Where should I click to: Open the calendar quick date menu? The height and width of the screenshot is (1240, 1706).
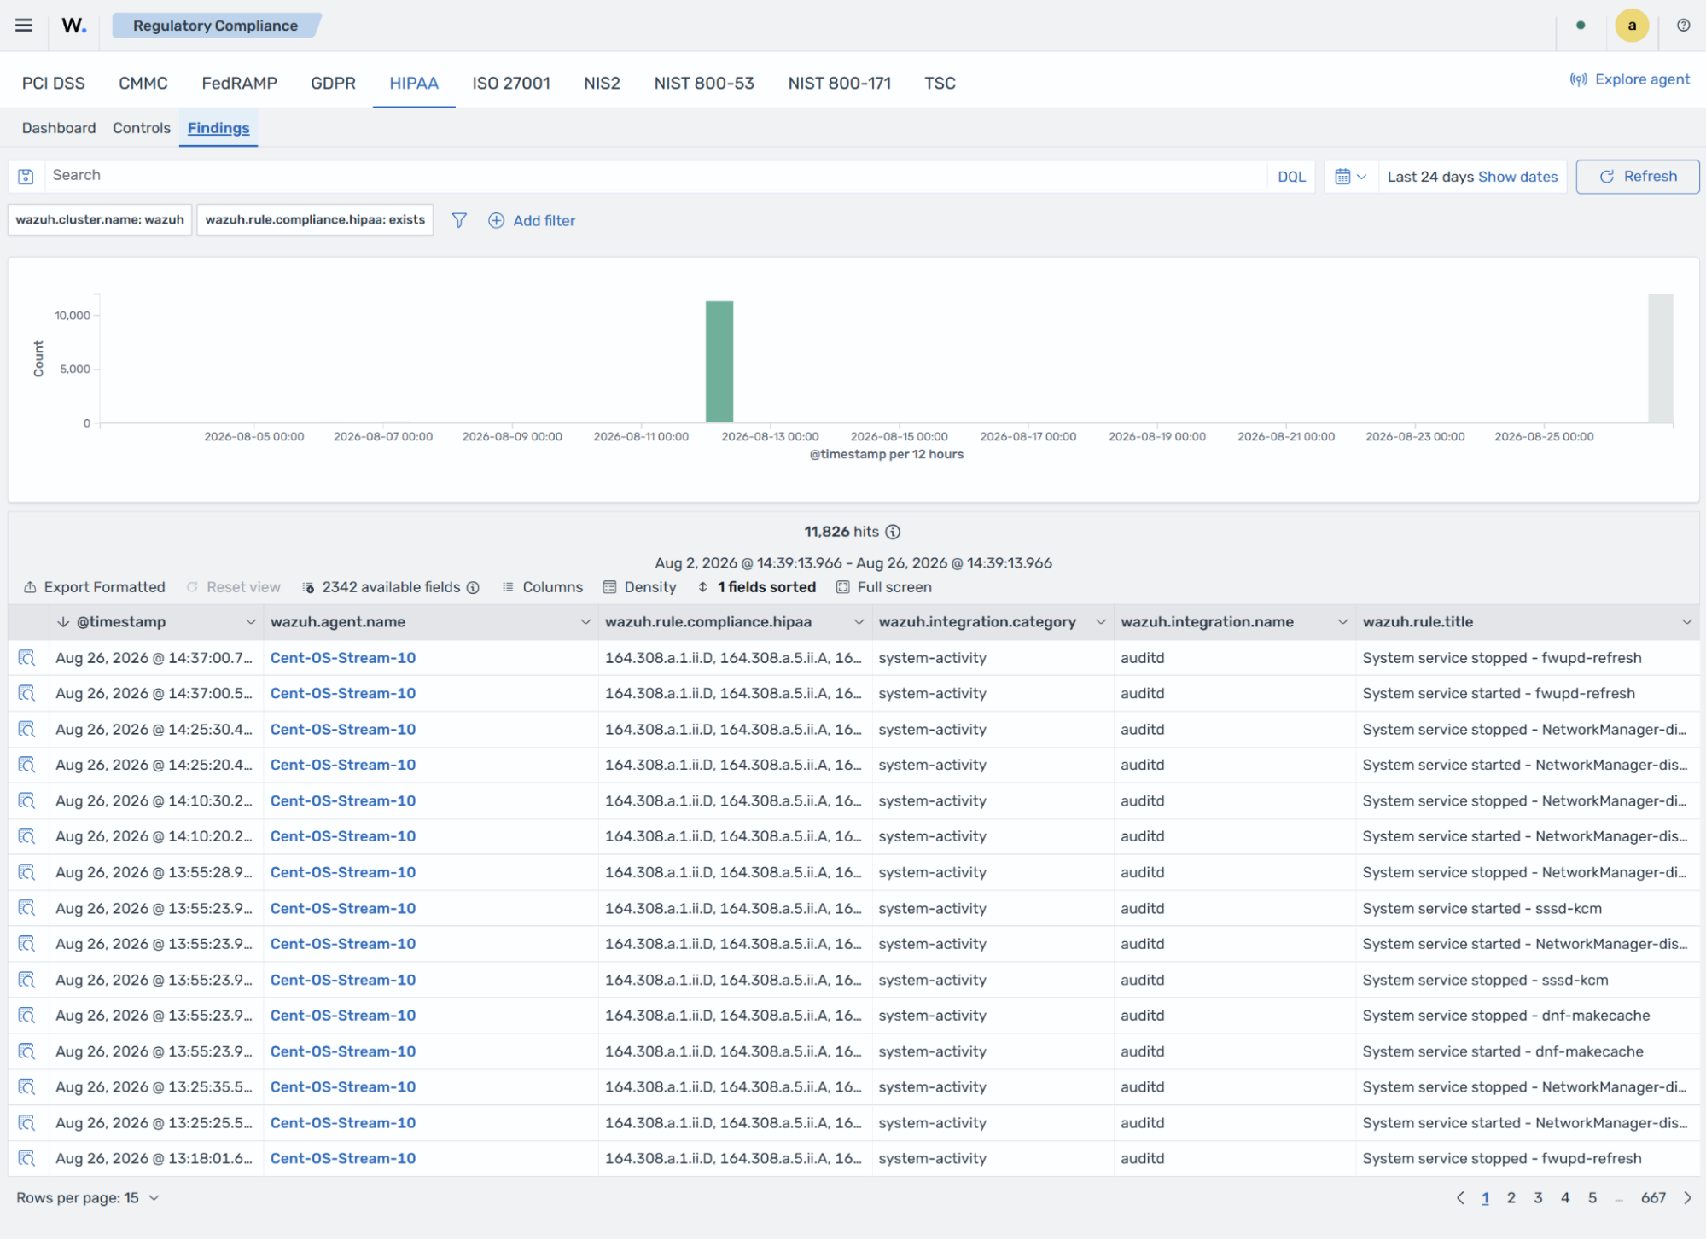click(x=1350, y=177)
